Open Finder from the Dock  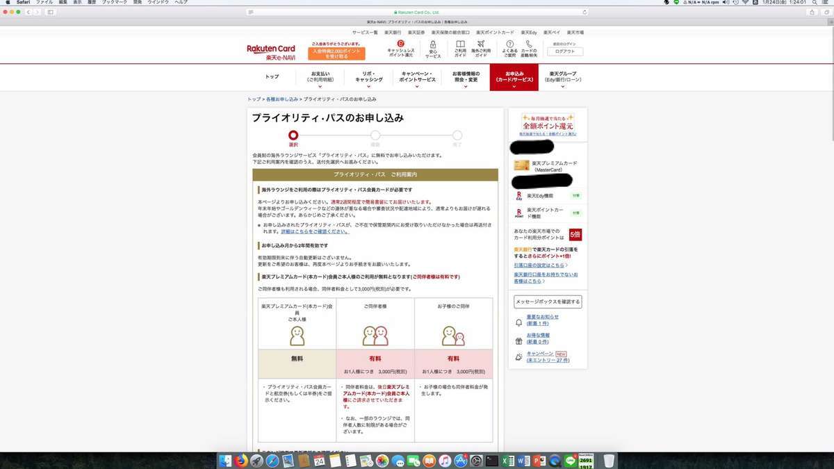tap(224, 460)
